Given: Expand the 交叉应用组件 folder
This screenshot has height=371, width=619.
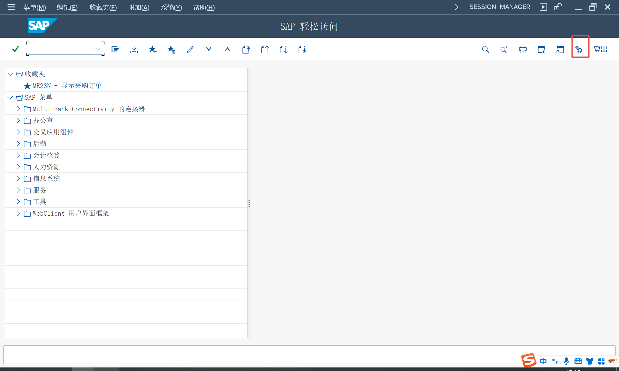Looking at the screenshot, I should [x=18, y=132].
